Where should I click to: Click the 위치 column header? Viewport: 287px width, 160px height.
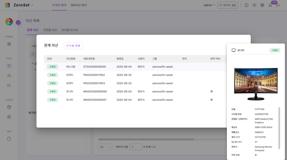(x=184, y=59)
